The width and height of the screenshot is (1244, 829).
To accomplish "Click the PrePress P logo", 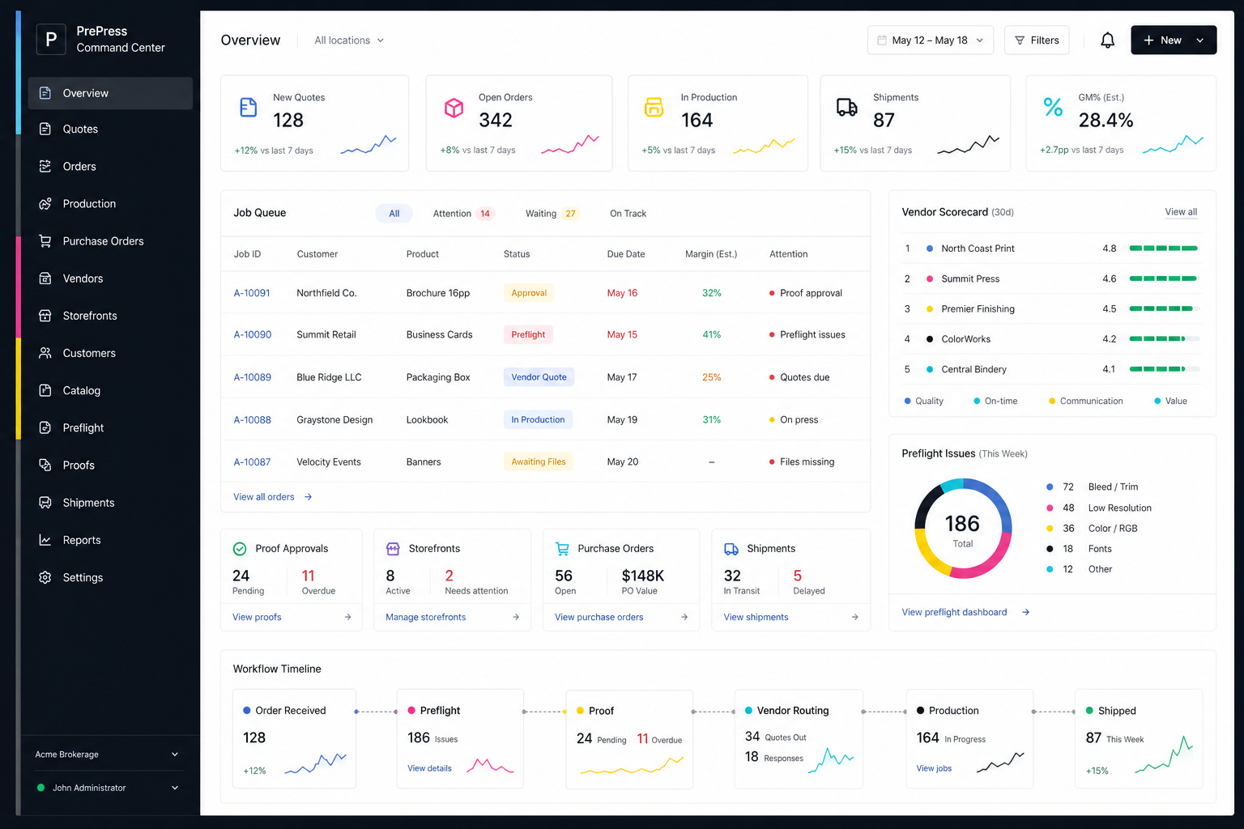I will pos(51,39).
